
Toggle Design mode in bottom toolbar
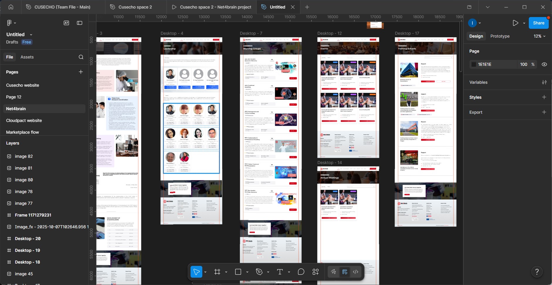345,272
